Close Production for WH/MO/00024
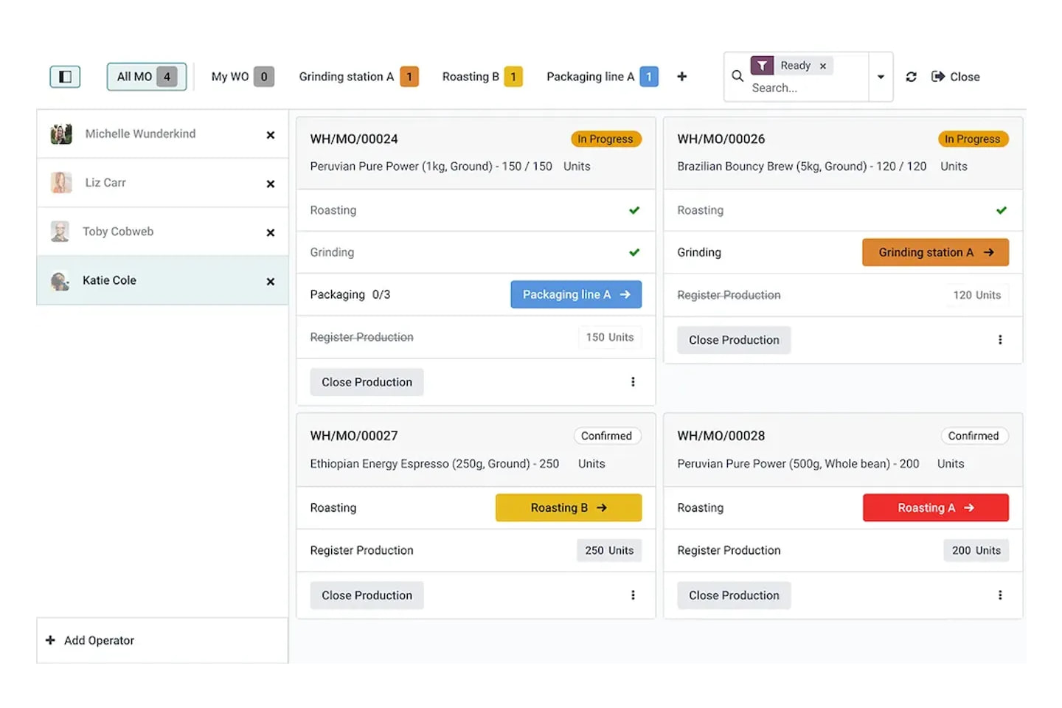Image resolution: width=1062 pixels, height=708 pixels. 367,382
